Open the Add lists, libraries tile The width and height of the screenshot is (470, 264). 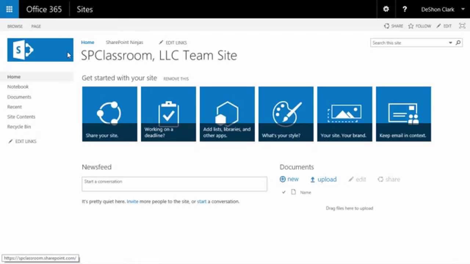pos(227,114)
